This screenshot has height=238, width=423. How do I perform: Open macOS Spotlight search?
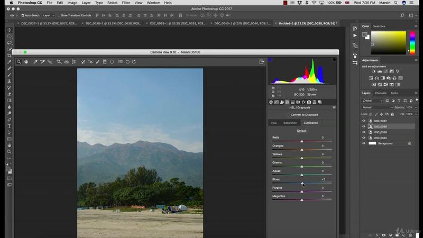tap(396, 3)
